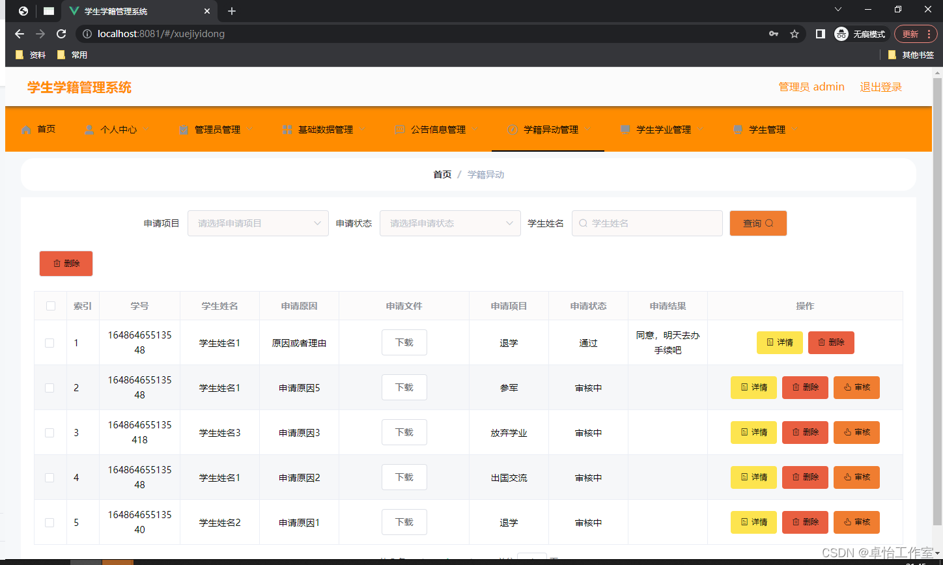This screenshot has width=943, height=565.
Task: Click the person icon beside 个人中心
Action: coord(89,130)
